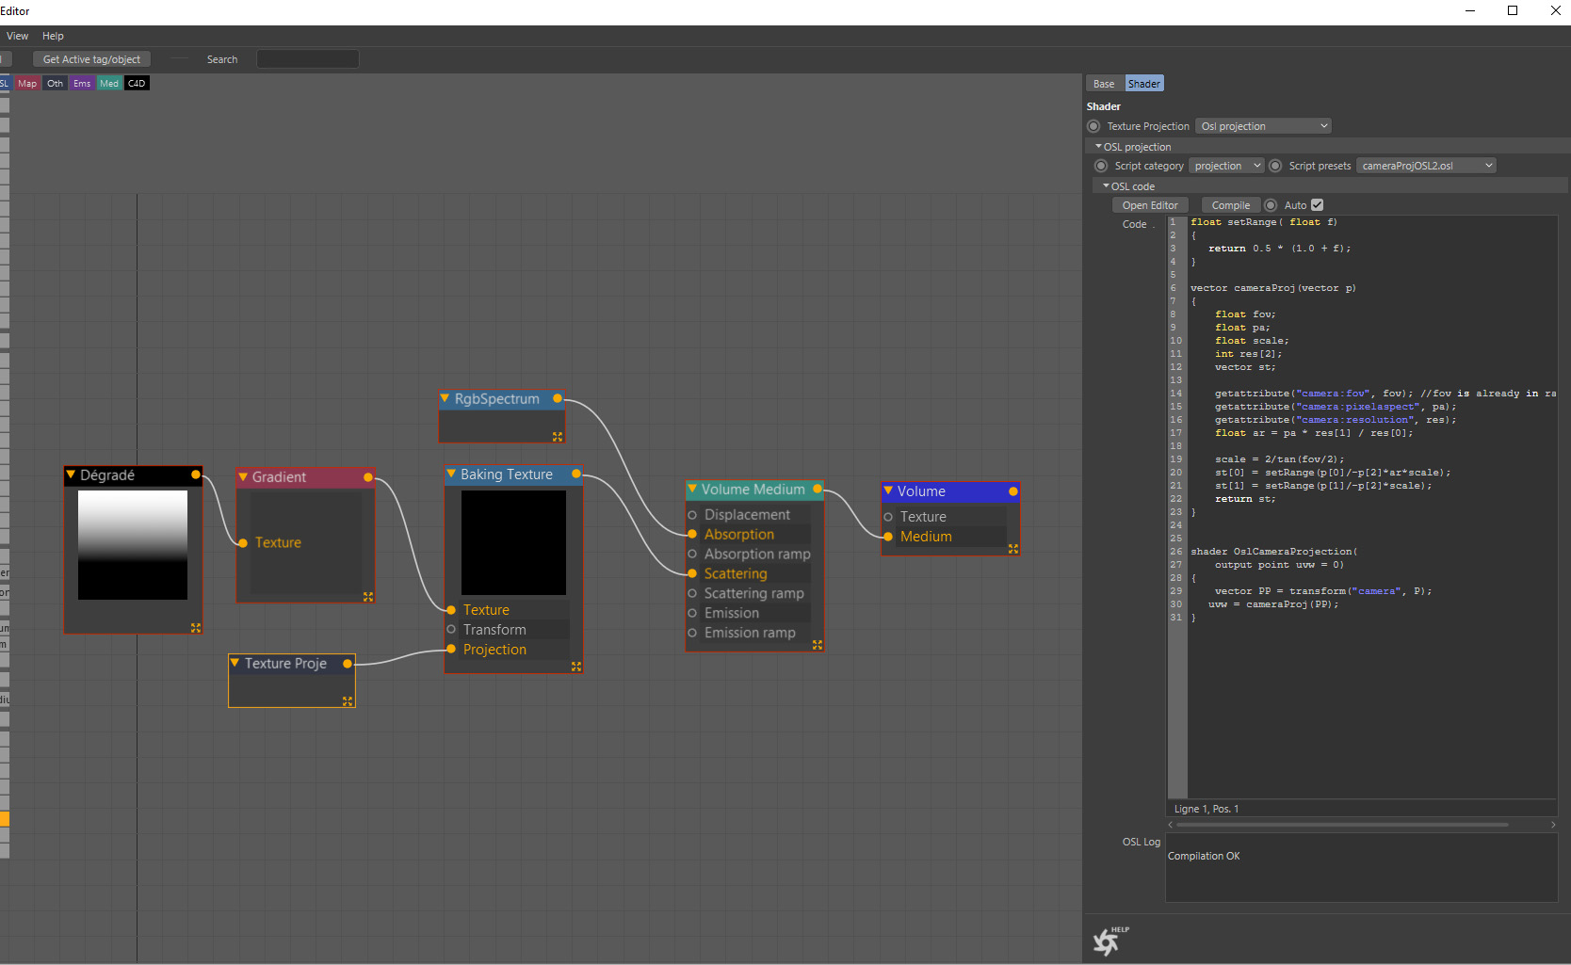Viewport: 1571px width, 965px height.
Task: Click the Open Editor button
Action: pyautogui.click(x=1150, y=205)
